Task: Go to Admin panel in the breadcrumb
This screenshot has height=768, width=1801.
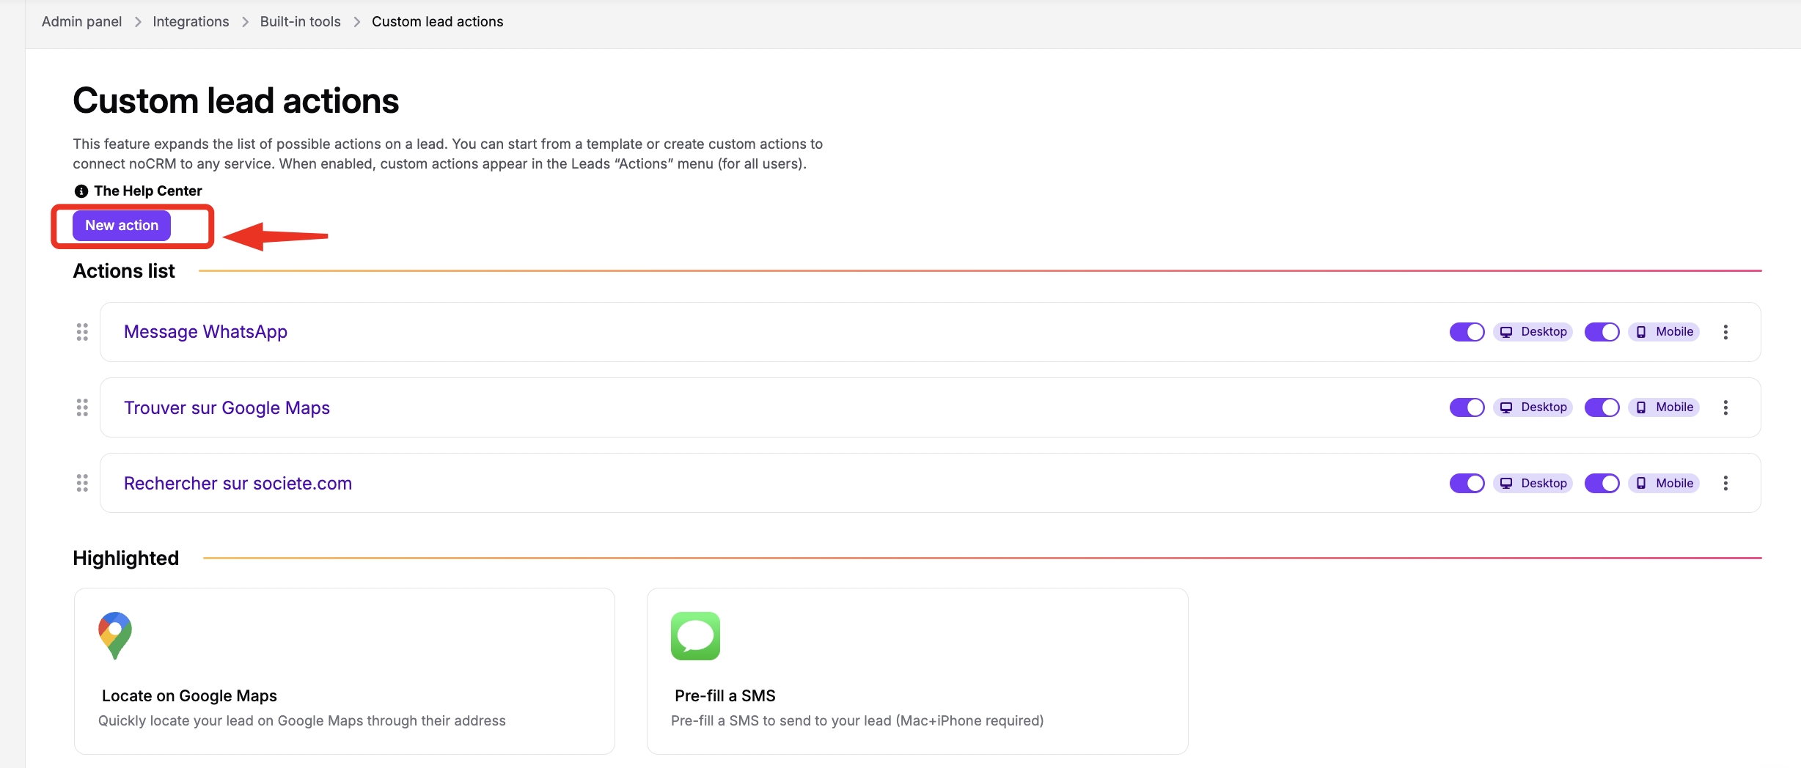Action: 81,22
